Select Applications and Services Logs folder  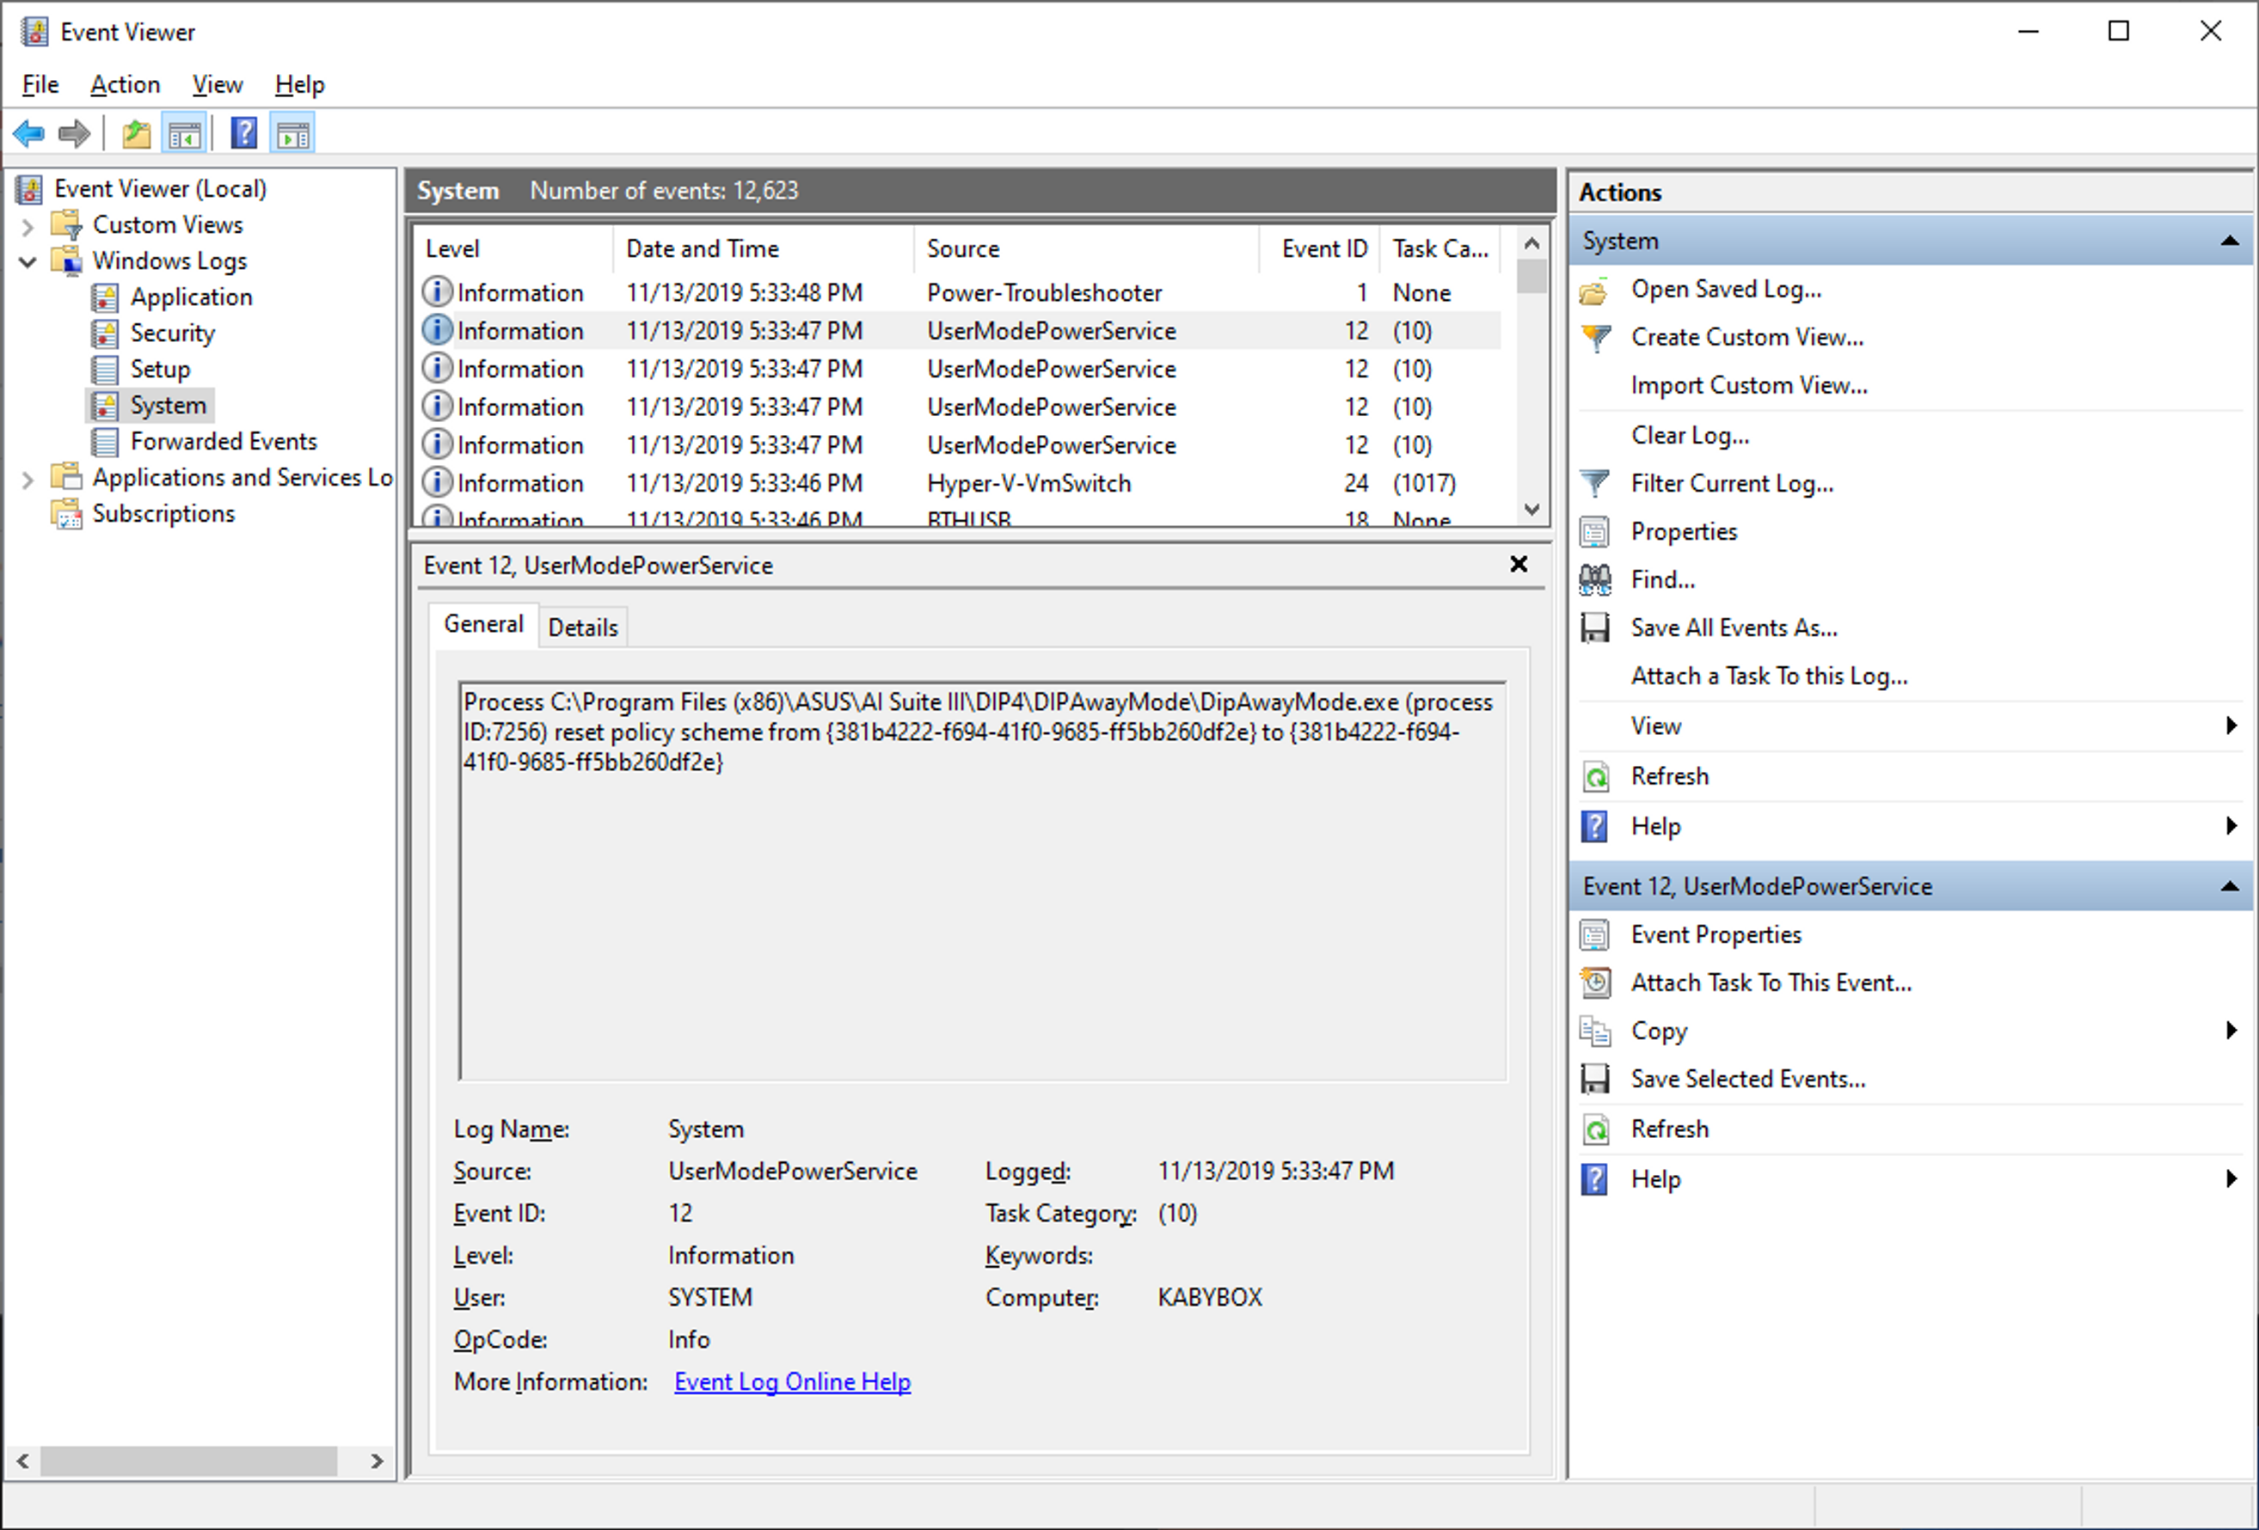pos(242,477)
